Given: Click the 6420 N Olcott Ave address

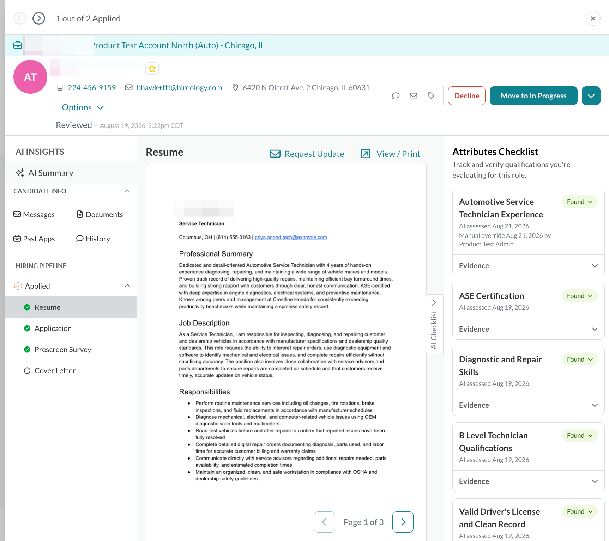Looking at the screenshot, I should click(306, 87).
